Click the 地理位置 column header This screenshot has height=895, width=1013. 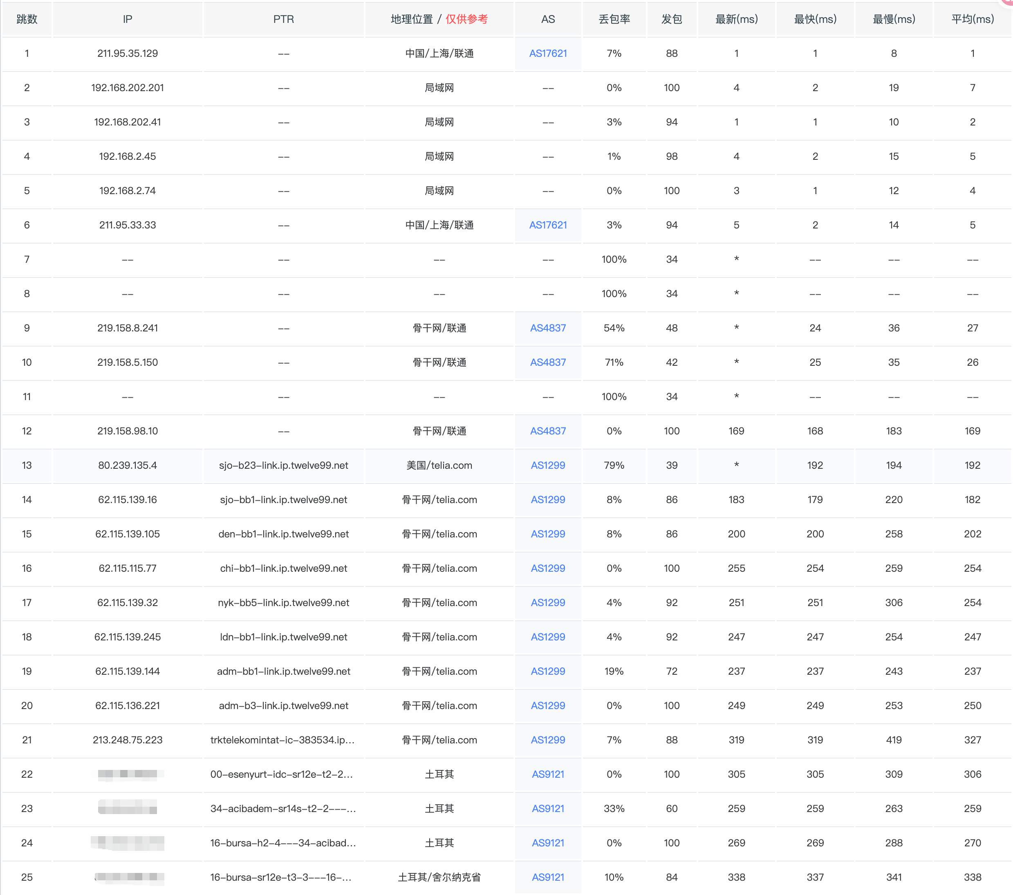tap(412, 19)
